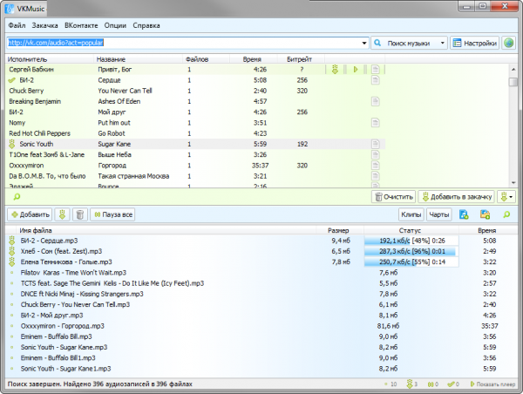Open the Клипы button
523x394 pixels.
(x=411, y=214)
